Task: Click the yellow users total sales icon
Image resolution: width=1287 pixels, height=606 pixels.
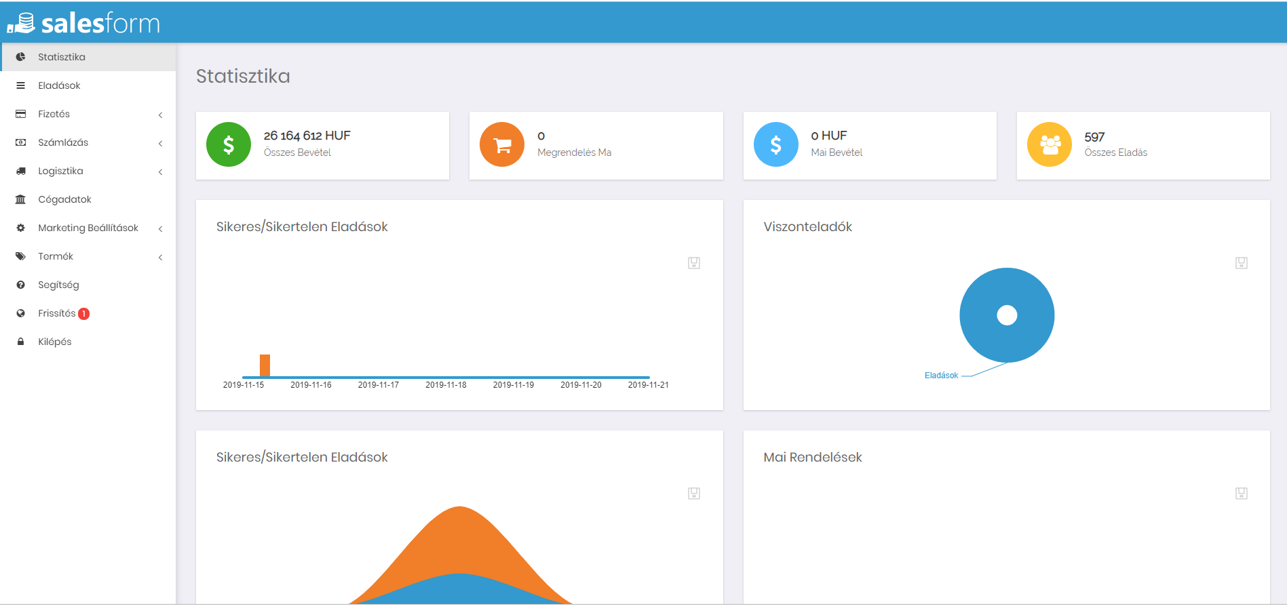Action: pyautogui.click(x=1049, y=144)
